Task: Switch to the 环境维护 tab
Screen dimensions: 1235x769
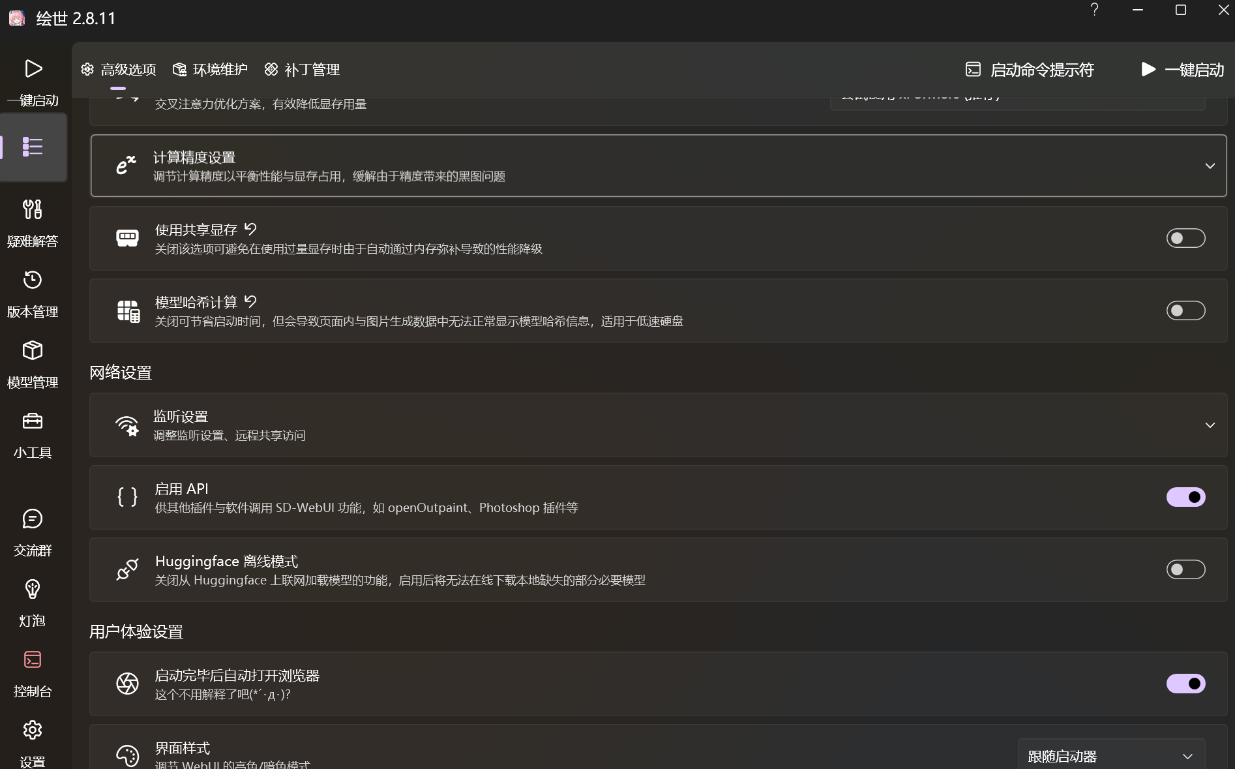Action: [x=210, y=70]
